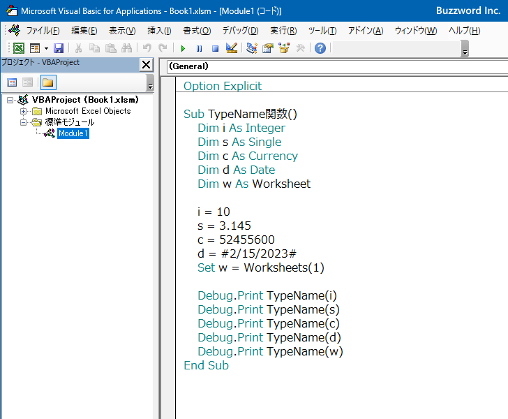
Task: Collapse the 標準モジュール folder
Action: [x=23, y=122]
